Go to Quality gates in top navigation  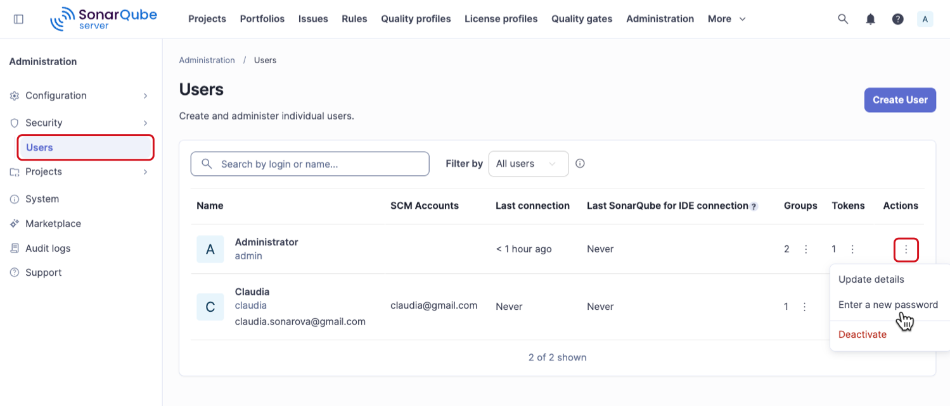coord(582,19)
